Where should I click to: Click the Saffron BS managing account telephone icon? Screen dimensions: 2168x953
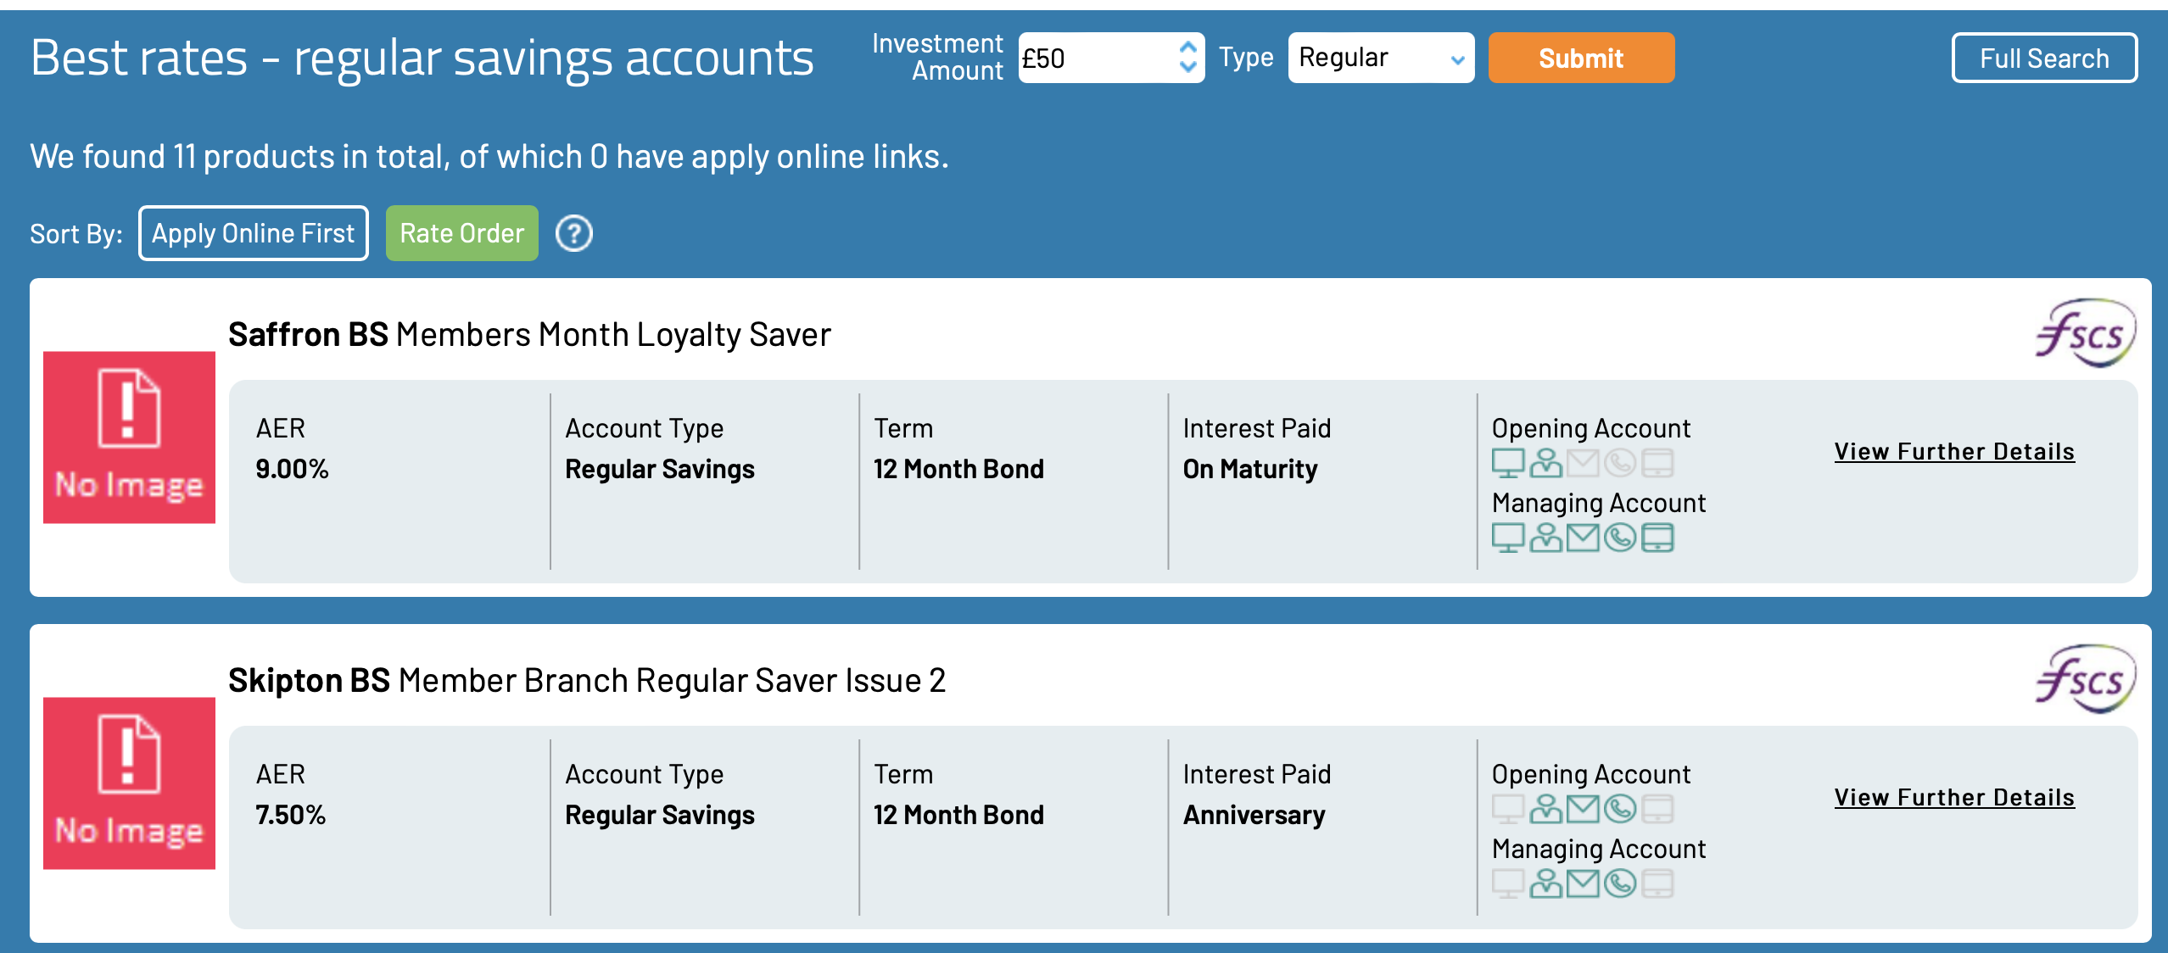click(x=1620, y=538)
